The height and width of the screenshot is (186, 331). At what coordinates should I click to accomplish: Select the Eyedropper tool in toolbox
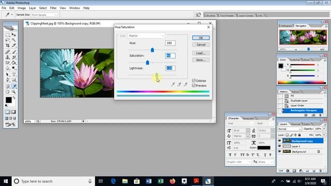coord(14,86)
